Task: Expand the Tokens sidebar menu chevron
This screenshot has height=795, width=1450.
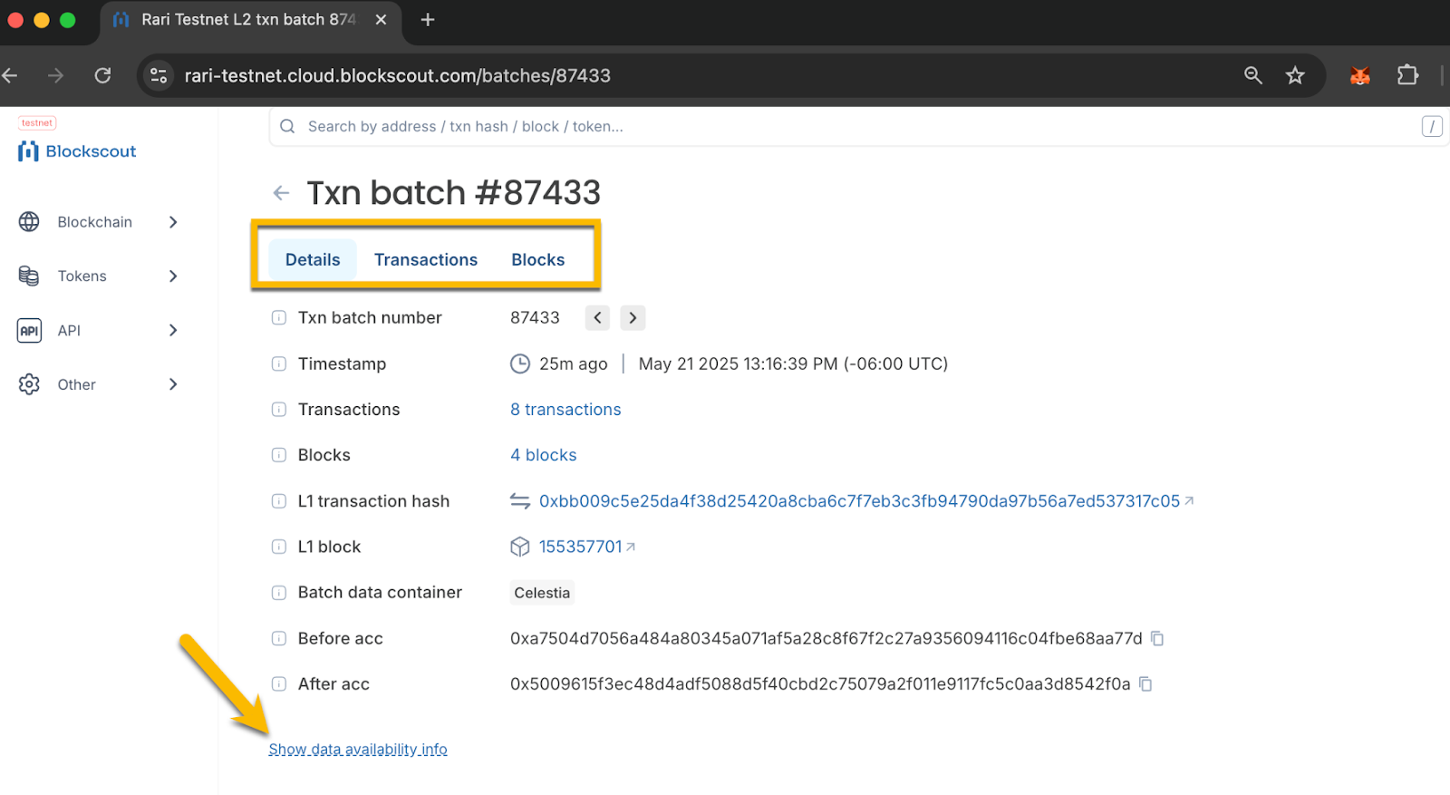Action: click(173, 276)
